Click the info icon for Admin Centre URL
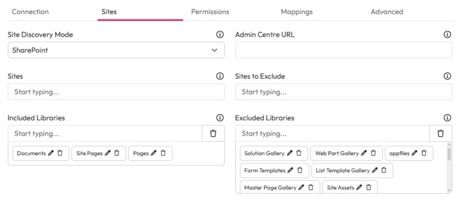 447,35
